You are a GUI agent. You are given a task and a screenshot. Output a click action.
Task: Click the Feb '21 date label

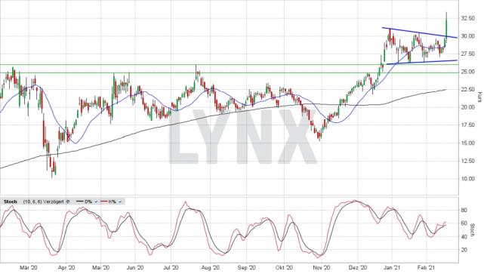(427, 267)
